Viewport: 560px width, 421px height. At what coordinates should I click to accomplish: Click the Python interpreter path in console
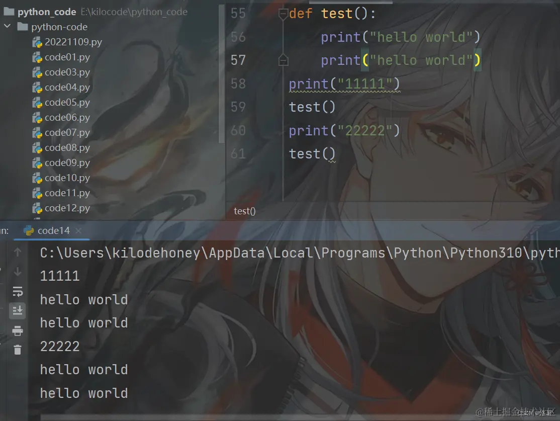click(300, 253)
